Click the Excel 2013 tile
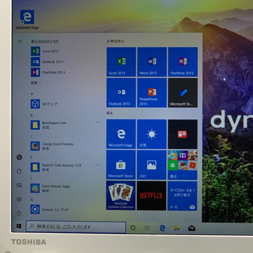 tap(121, 62)
